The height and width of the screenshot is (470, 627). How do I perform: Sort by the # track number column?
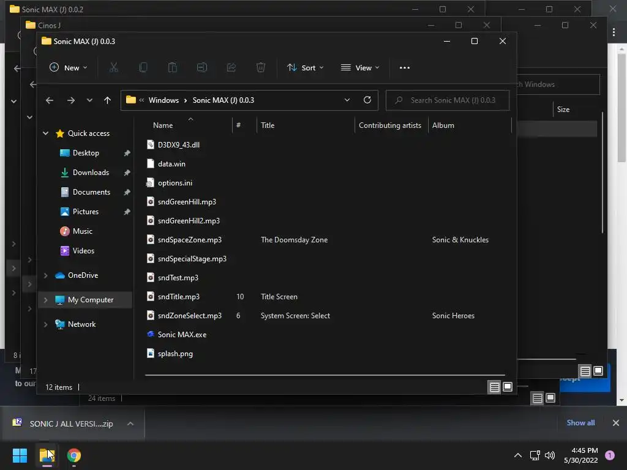[x=238, y=125]
